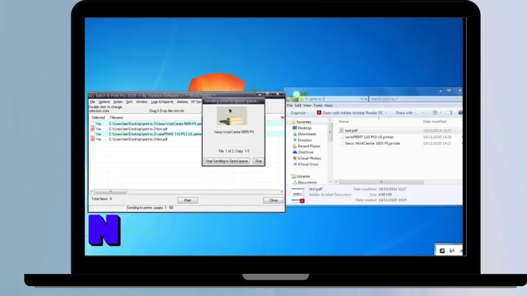The height and width of the screenshot is (296, 527).
Task: Click the test.pdf thumbnail in Explorer details pane
Action: [298, 196]
